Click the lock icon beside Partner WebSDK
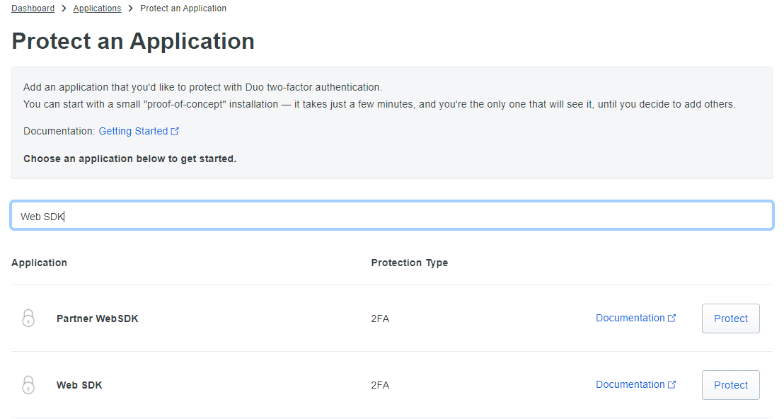 click(x=28, y=318)
